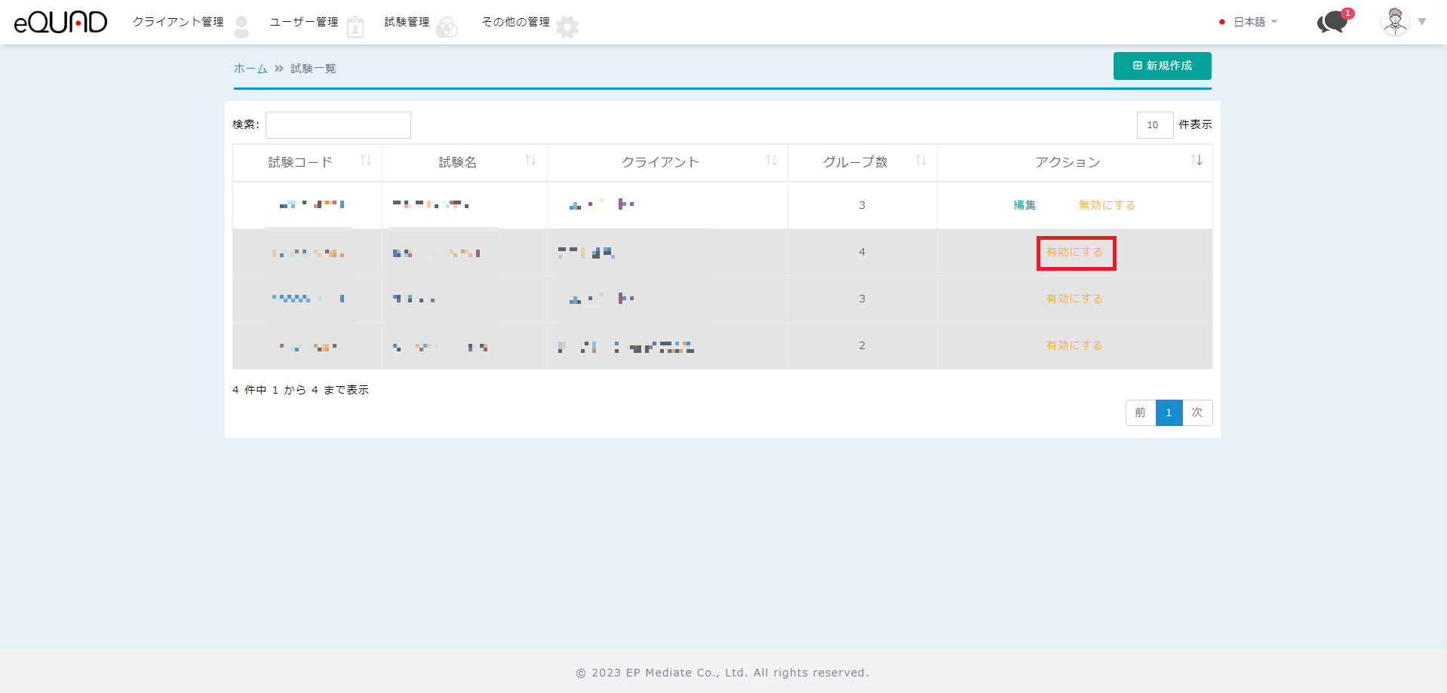Click 編集 link in first row
1447x693 pixels.
click(1025, 205)
